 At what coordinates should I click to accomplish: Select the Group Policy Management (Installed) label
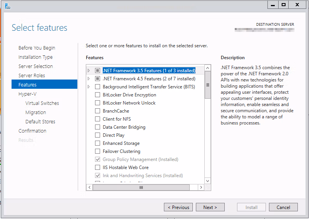[x=140, y=159]
